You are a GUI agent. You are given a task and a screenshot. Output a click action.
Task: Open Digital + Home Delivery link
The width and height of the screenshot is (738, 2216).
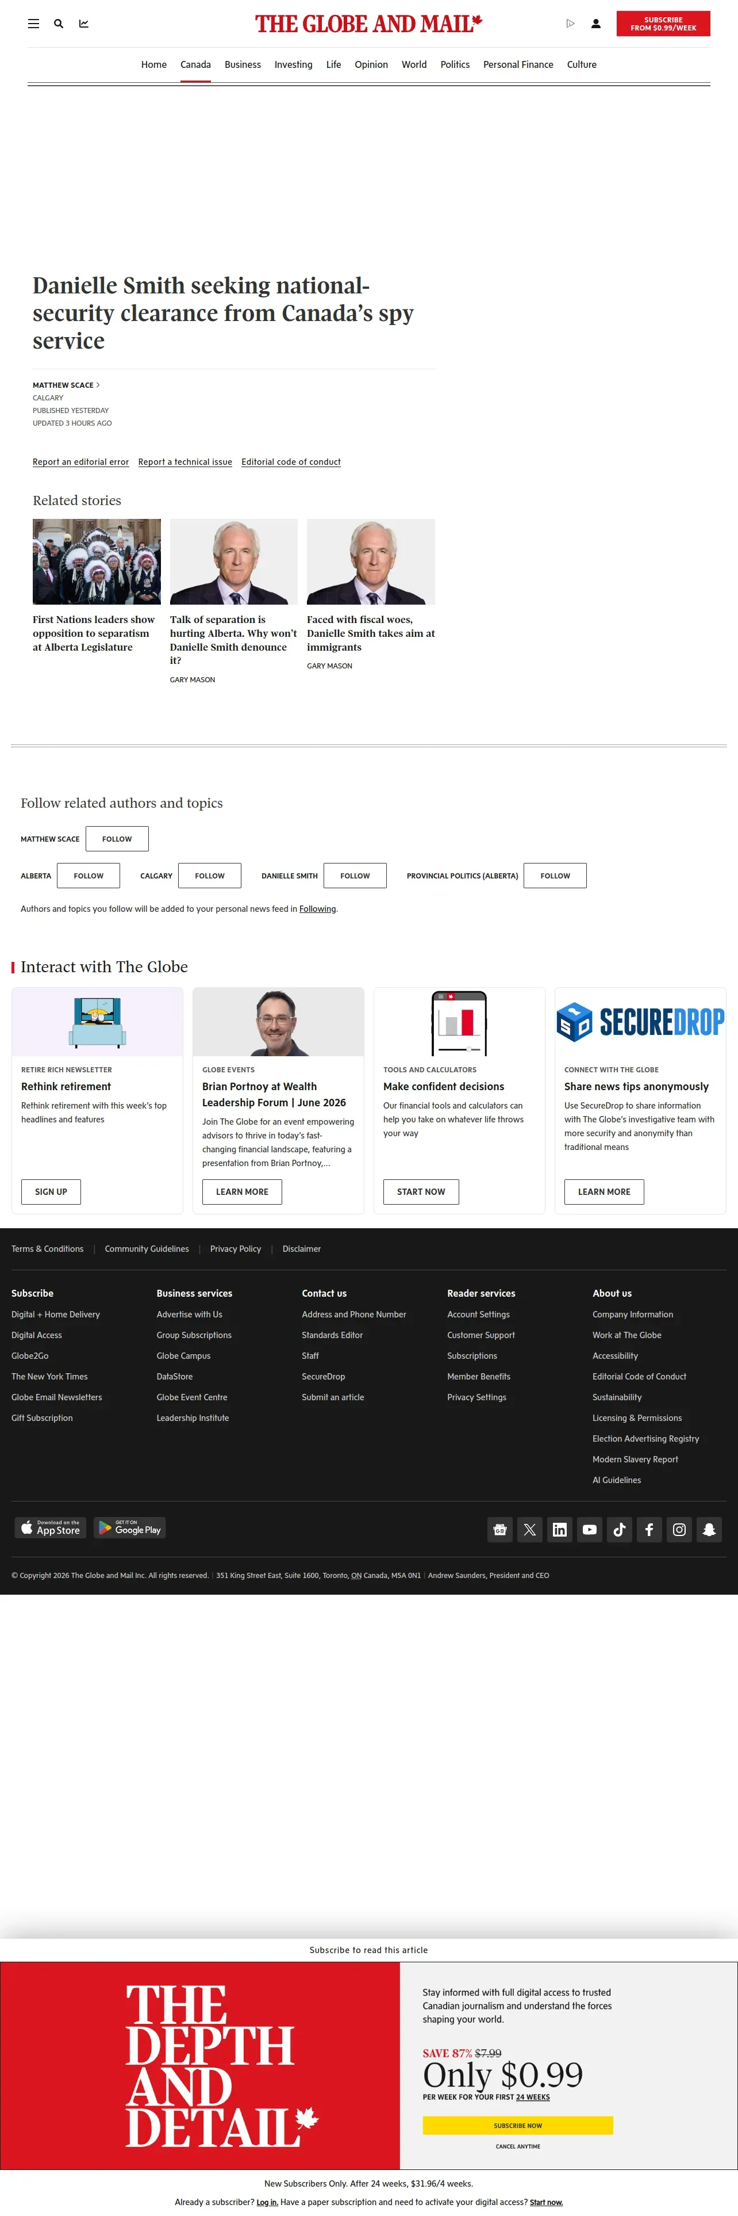(56, 1315)
